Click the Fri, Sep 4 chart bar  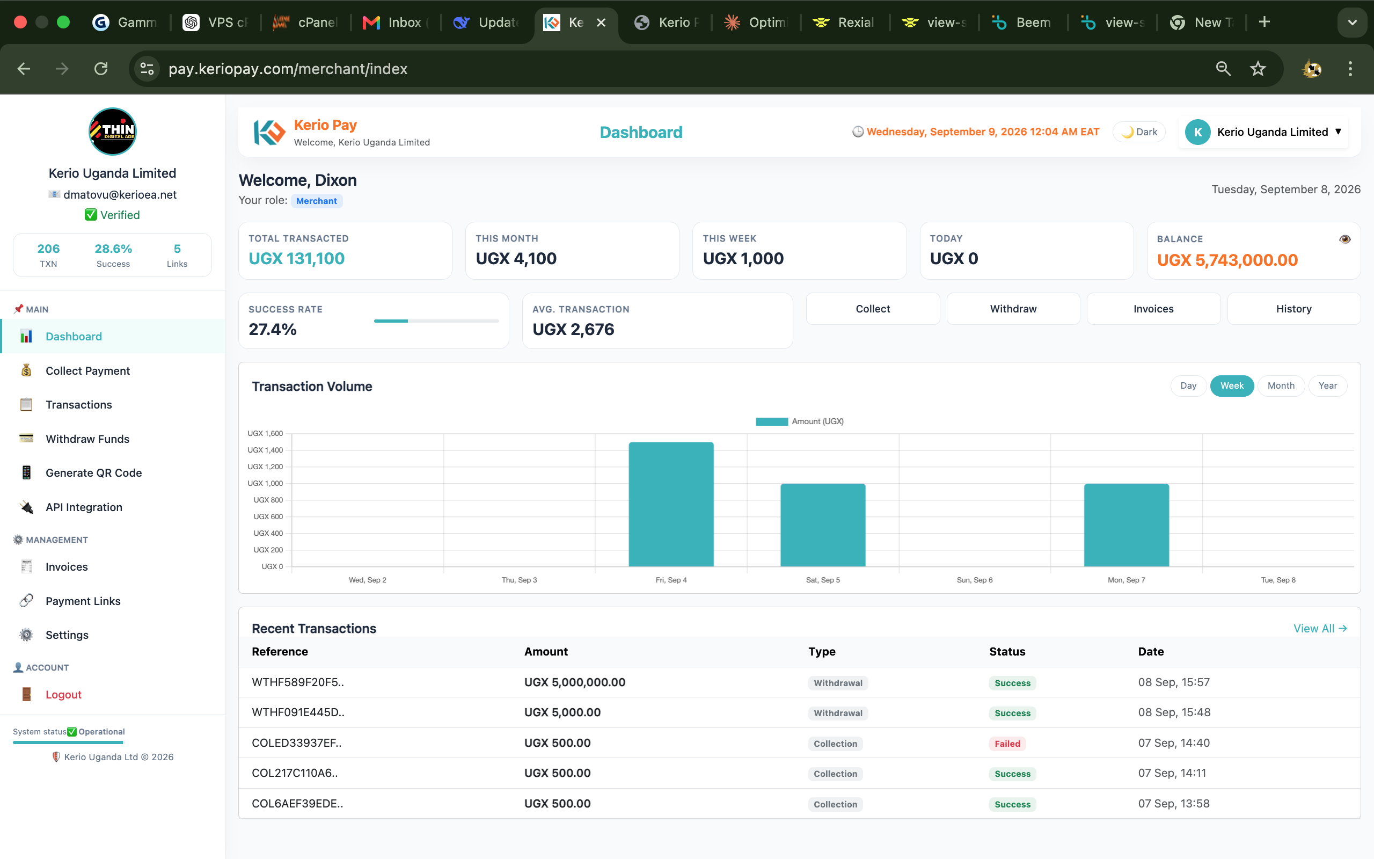(x=671, y=504)
